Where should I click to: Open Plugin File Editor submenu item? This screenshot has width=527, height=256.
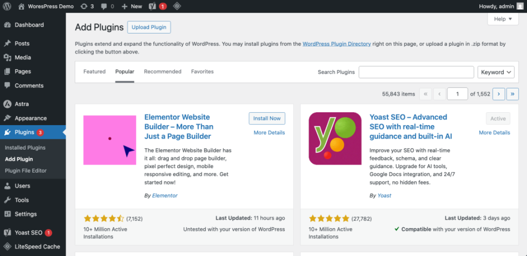[x=26, y=170]
